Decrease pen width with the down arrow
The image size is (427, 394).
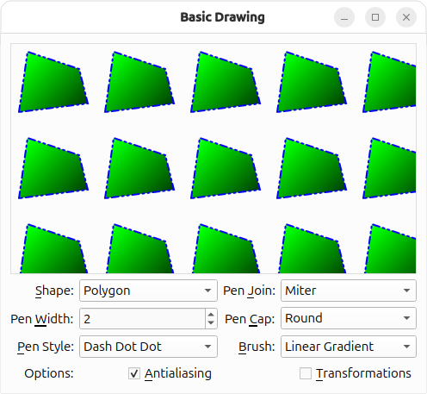click(211, 323)
